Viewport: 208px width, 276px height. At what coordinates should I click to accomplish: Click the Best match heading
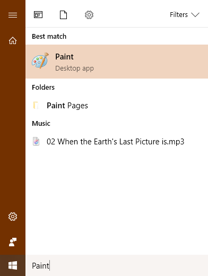(49, 37)
